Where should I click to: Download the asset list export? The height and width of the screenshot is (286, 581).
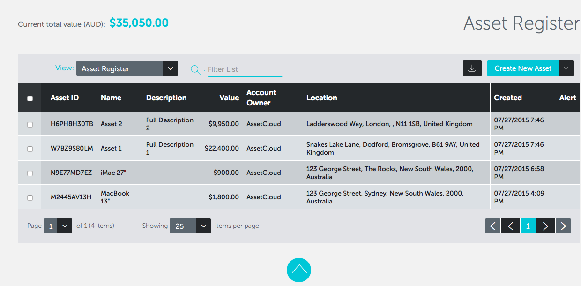[472, 68]
